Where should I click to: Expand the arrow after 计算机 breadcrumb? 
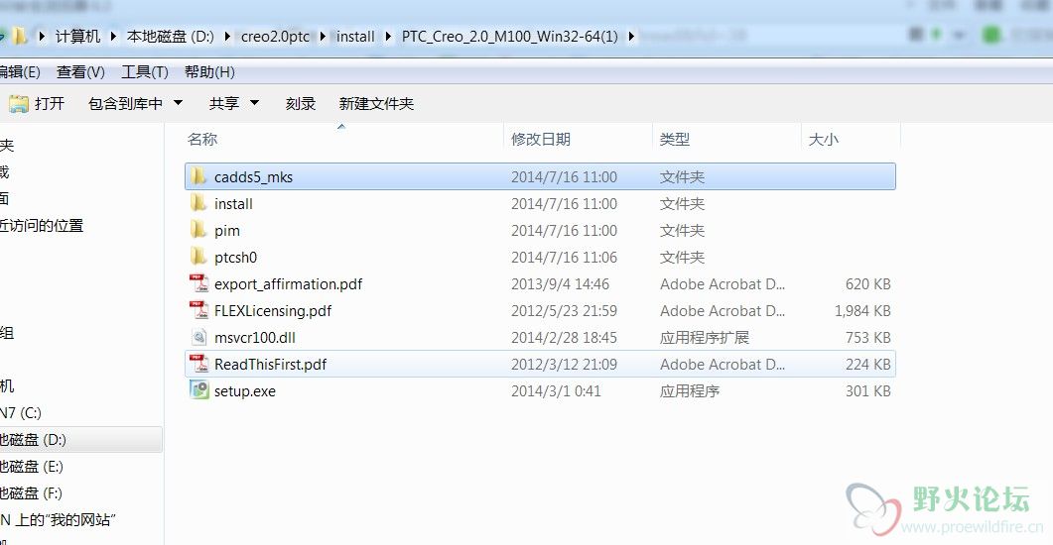point(113,37)
